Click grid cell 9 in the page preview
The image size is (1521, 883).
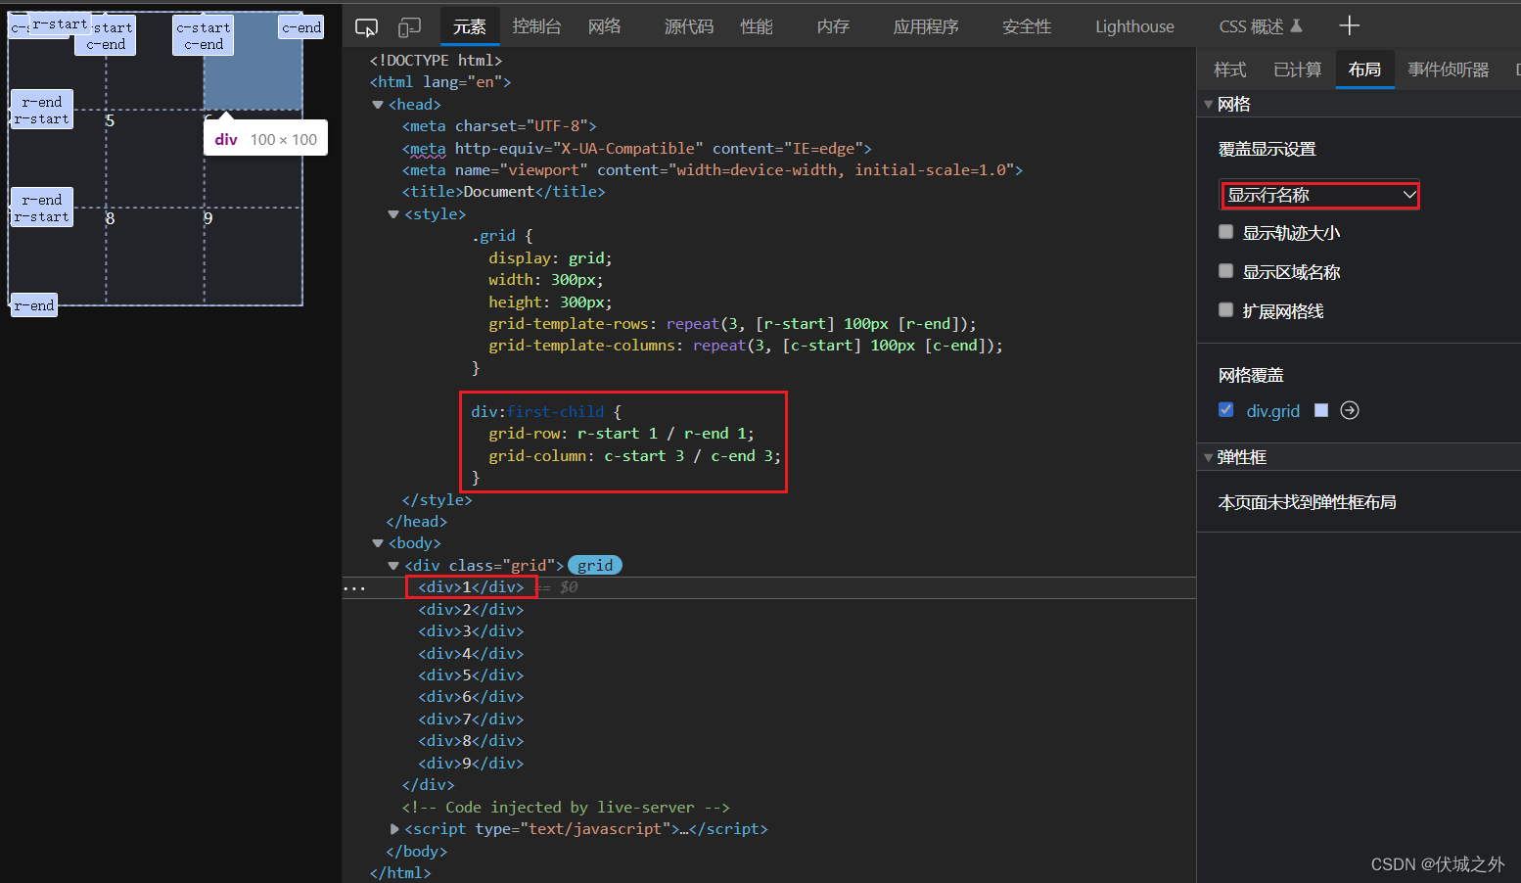coord(253,256)
